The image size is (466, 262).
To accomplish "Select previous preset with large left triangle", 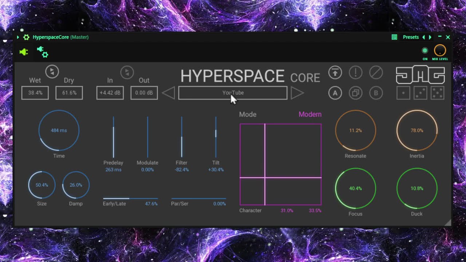I will click(168, 93).
